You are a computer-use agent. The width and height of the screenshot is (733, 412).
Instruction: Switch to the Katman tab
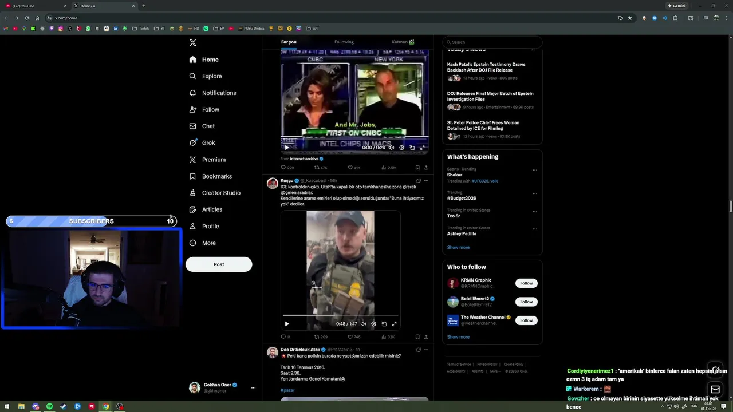(403, 42)
